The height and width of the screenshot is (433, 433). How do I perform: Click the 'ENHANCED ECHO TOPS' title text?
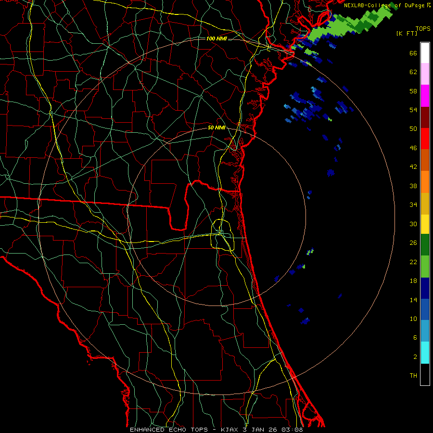click(168, 430)
